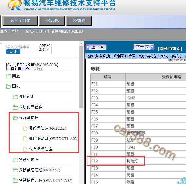
Task: Open the 搭铁信息汇总(GW7DCT1-A02) folder icon
Action: coord(15,181)
